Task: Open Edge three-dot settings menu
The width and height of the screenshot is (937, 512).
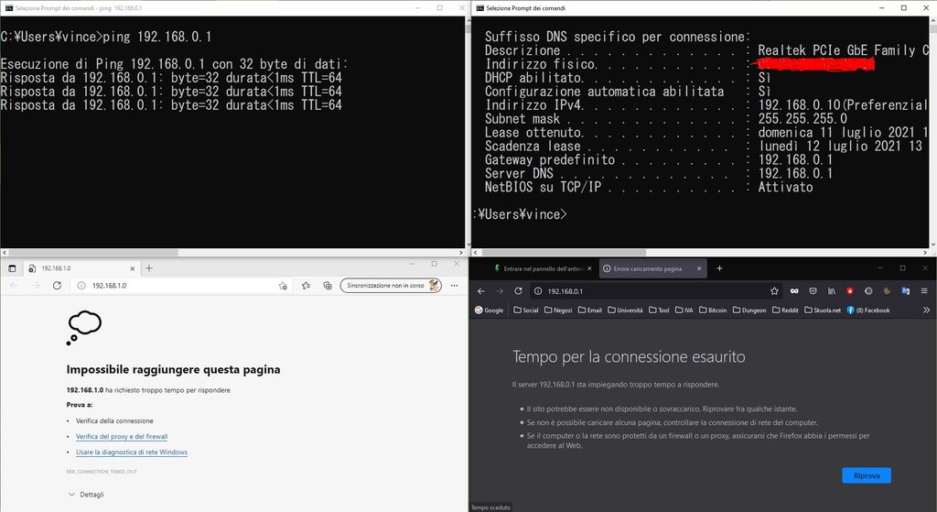Action: click(454, 286)
